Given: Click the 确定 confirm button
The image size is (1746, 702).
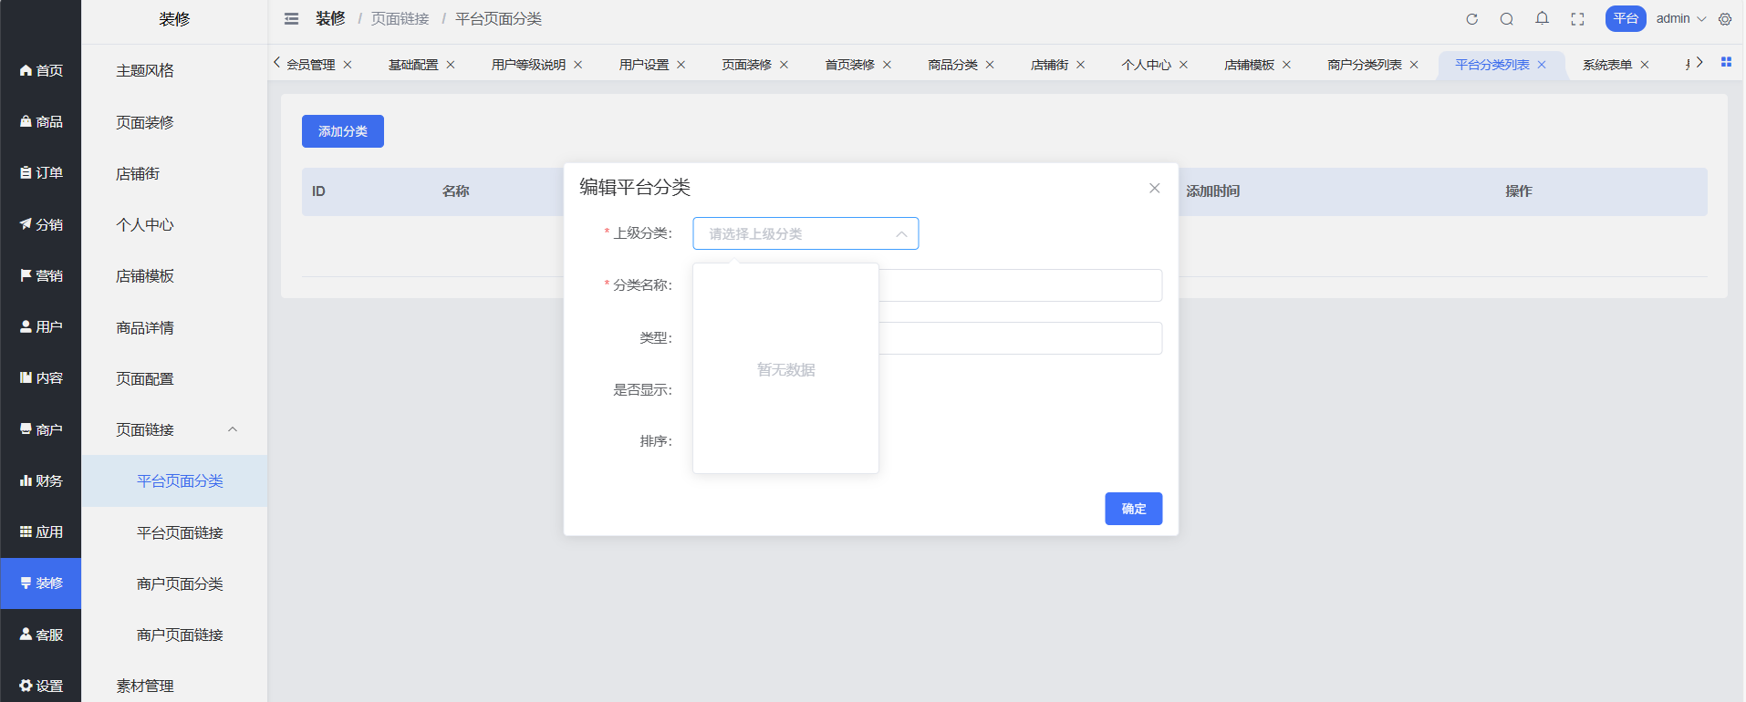Looking at the screenshot, I should pyautogui.click(x=1133, y=509).
